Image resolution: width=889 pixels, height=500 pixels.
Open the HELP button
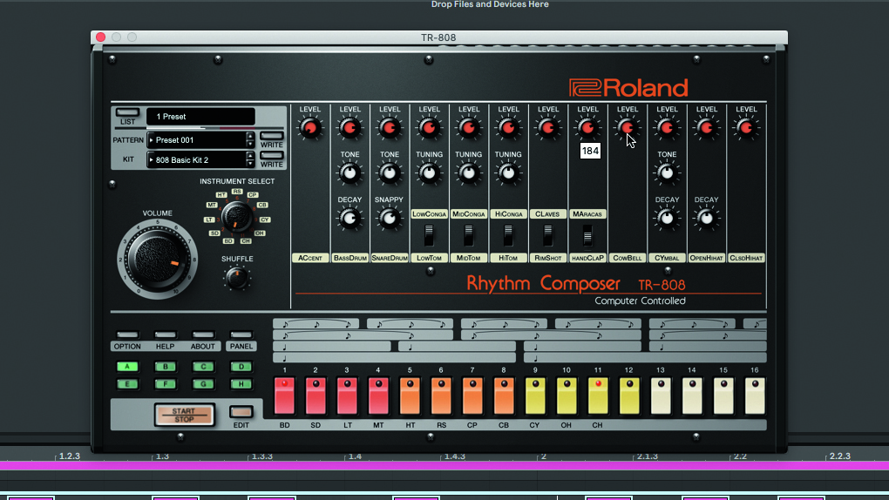tap(165, 335)
